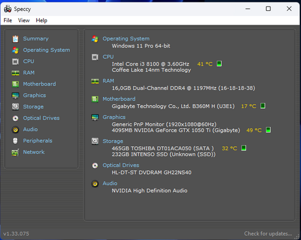
Task: Click the Graphics monitor icon in sidebar
Action: click(x=16, y=96)
